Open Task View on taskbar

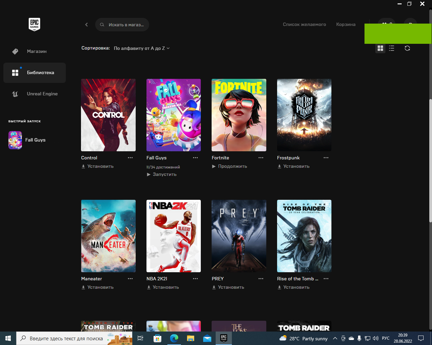[x=140, y=338]
